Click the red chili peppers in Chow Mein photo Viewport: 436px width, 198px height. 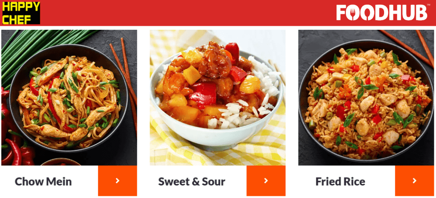[14, 145]
